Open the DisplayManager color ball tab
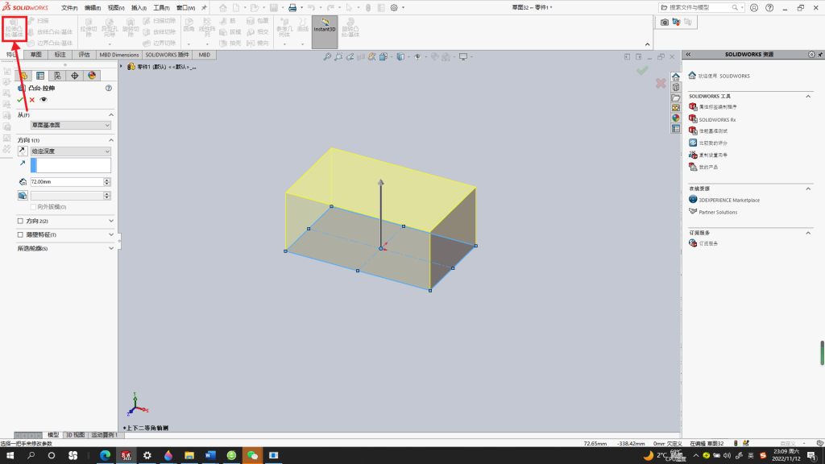Image resolution: width=825 pixels, height=464 pixels. (92, 76)
